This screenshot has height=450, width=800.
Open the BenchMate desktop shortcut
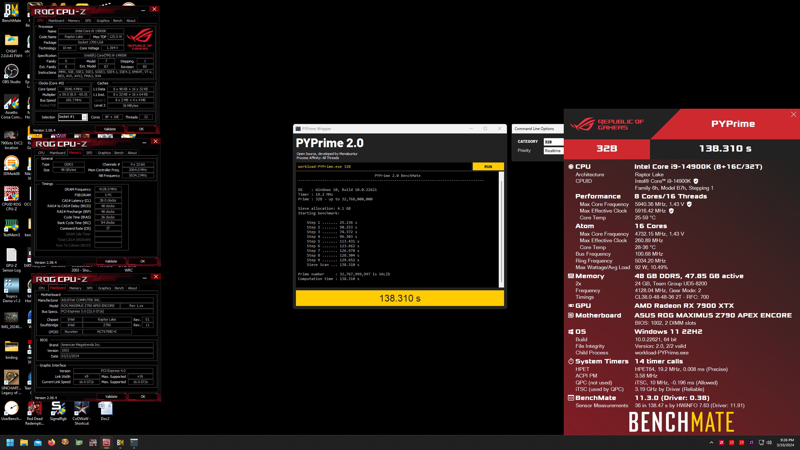point(12,12)
